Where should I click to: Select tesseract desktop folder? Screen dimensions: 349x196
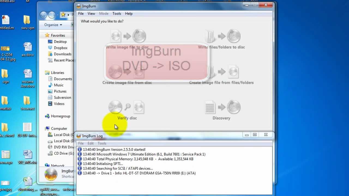[x=28, y=103]
